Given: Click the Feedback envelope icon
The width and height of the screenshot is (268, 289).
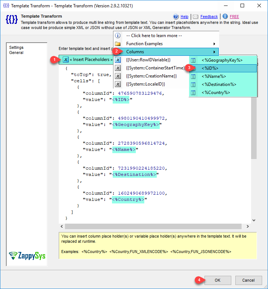Looking at the screenshot, I should [195, 17].
